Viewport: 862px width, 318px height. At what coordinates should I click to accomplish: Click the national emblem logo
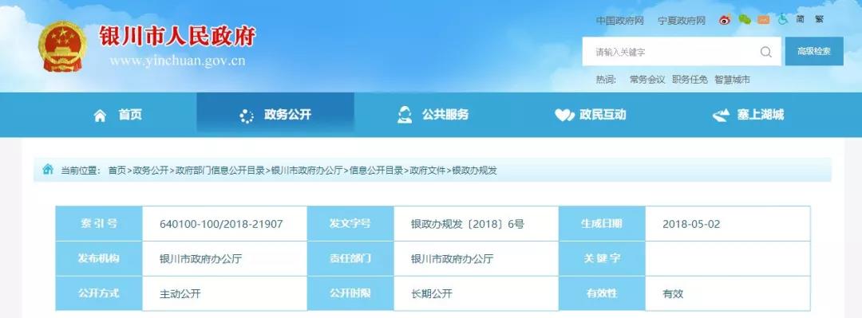click(62, 46)
